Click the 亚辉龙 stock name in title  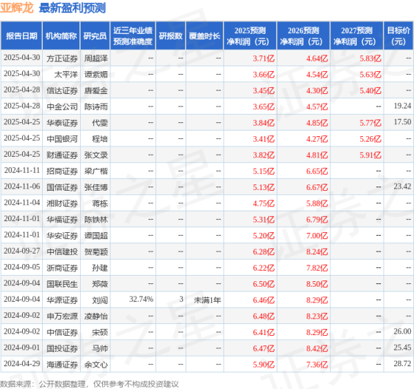pos(17,9)
